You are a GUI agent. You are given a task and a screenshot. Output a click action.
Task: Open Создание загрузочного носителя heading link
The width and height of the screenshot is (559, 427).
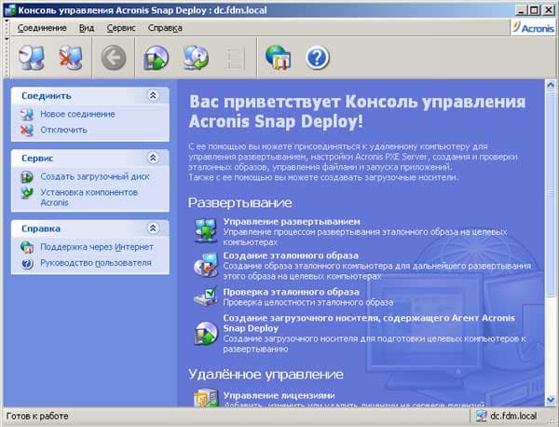(369, 323)
